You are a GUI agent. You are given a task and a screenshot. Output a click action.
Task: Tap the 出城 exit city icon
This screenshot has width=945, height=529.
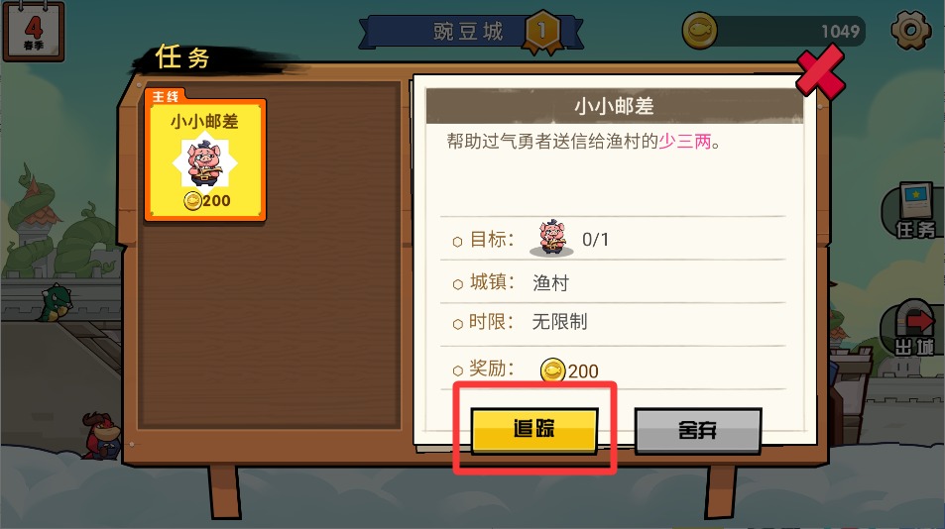coord(914,329)
